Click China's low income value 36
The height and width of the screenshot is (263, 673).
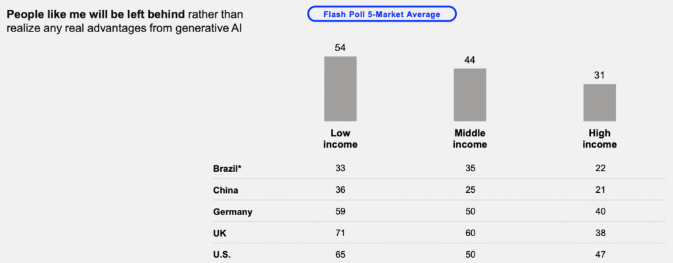click(340, 190)
